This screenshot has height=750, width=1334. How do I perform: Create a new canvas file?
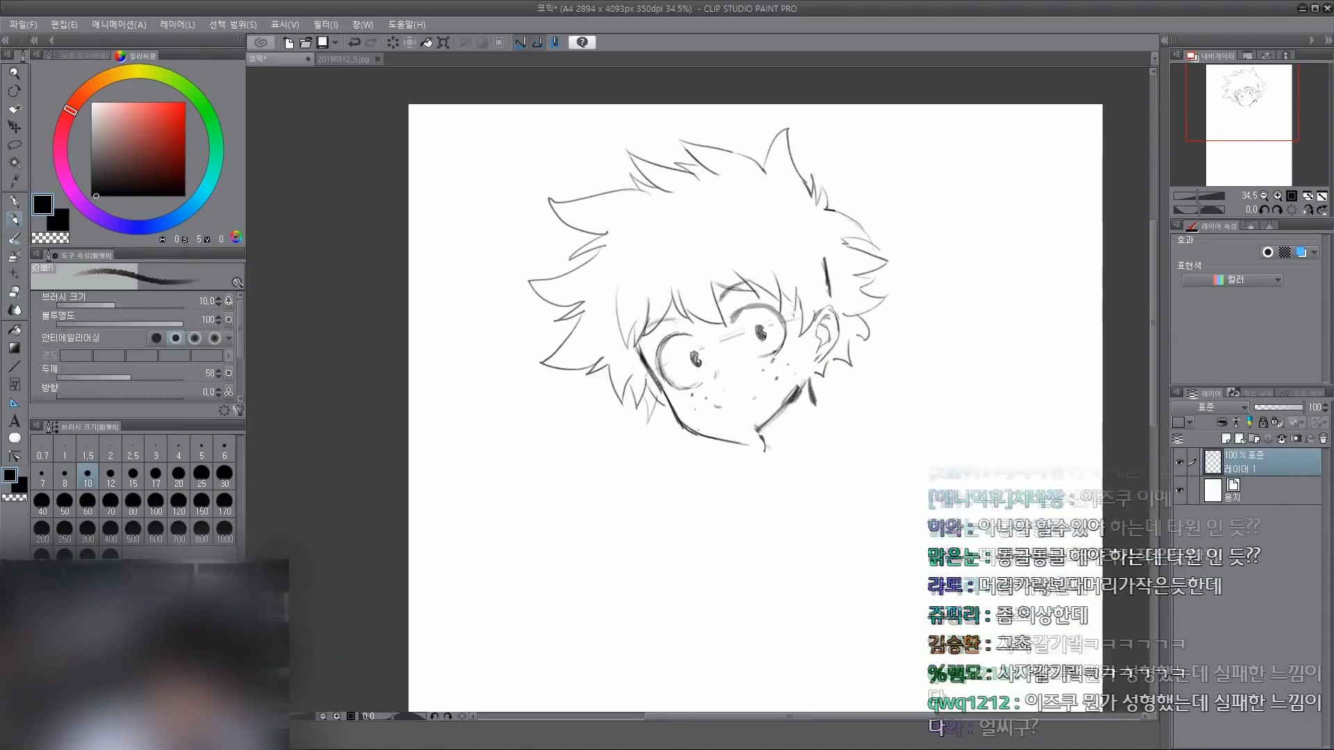[289, 42]
